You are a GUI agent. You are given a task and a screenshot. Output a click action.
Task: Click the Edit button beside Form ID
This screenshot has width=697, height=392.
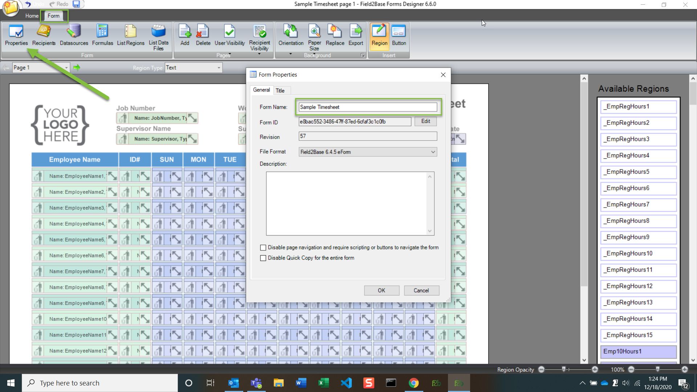tap(425, 121)
